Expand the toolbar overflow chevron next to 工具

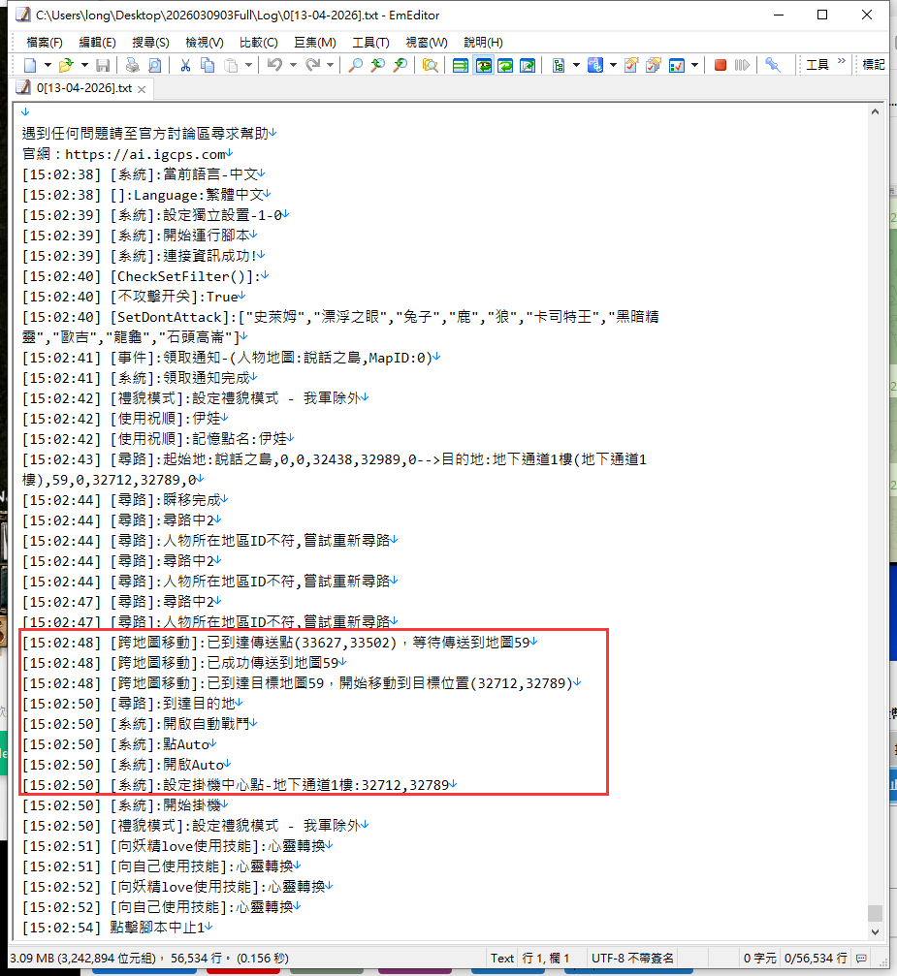(x=842, y=61)
